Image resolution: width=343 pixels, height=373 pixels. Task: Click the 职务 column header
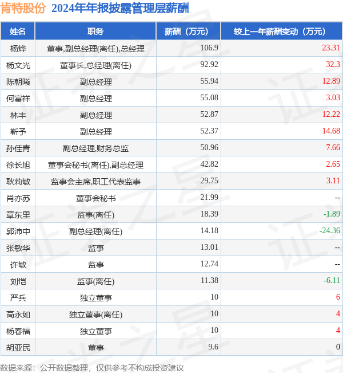pos(95,31)
